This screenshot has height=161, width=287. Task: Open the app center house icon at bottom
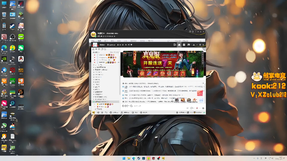pyautogui.click(x=177, y=112)
